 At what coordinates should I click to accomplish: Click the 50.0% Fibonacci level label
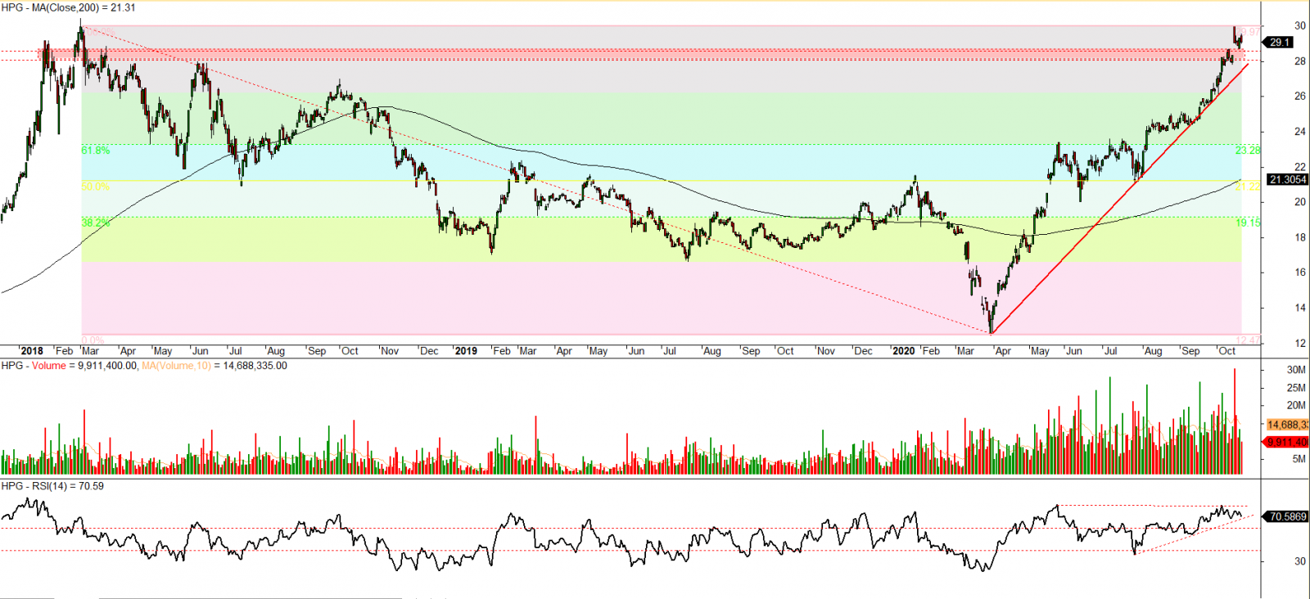(95, 187)
